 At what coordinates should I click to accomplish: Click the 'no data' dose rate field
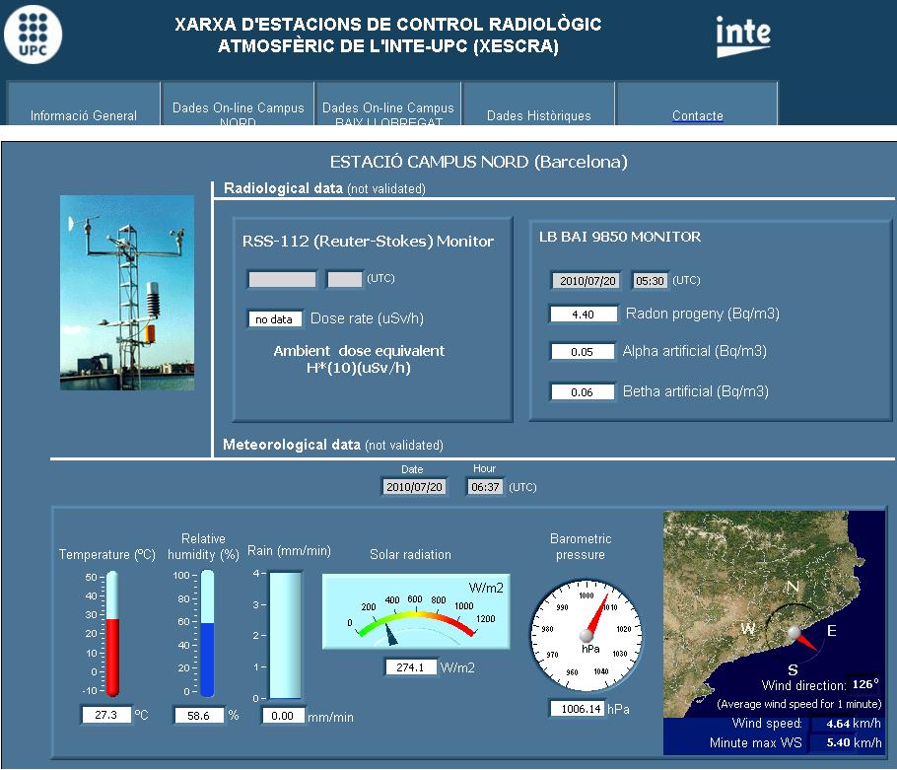pos(274,319)
